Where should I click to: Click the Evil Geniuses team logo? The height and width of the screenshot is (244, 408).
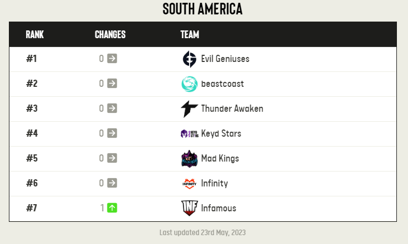point(190,59)
